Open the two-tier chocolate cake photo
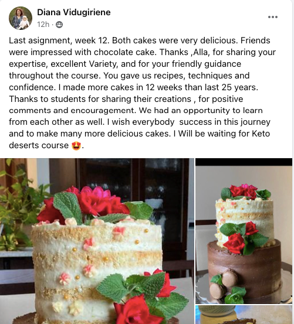294x324 pixels. [x=244, y=231]
